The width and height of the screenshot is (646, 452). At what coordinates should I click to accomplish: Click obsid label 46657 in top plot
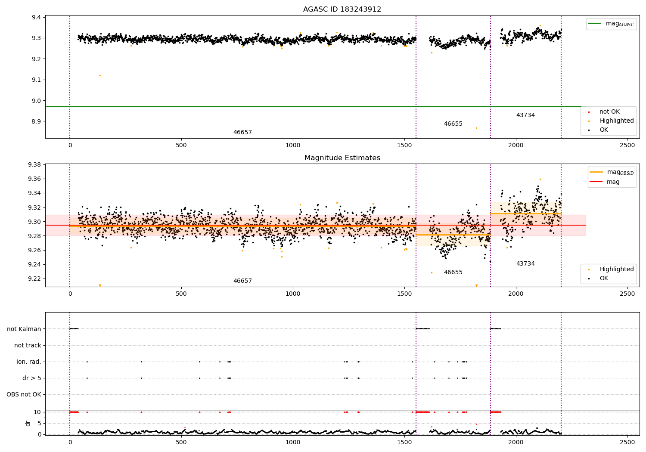coord(242,133)
